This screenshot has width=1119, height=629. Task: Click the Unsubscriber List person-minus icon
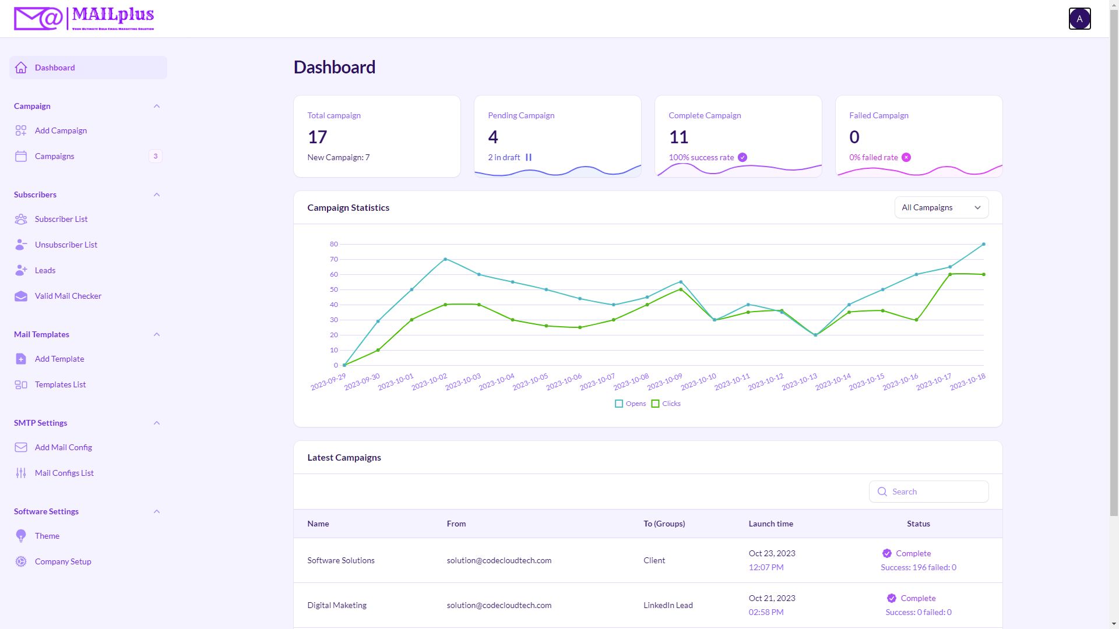click(x=21, y=245)
